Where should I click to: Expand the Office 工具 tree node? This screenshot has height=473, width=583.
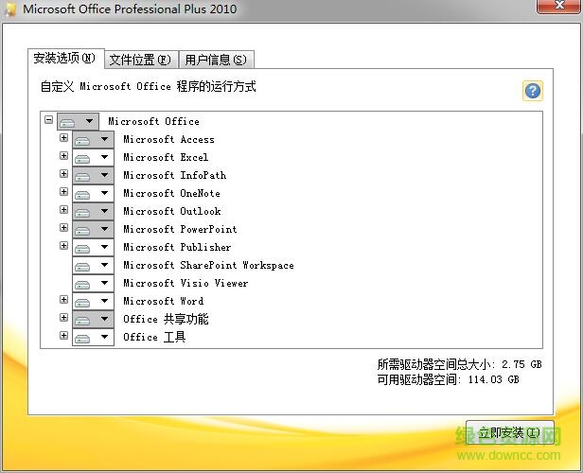pos(64,337)
